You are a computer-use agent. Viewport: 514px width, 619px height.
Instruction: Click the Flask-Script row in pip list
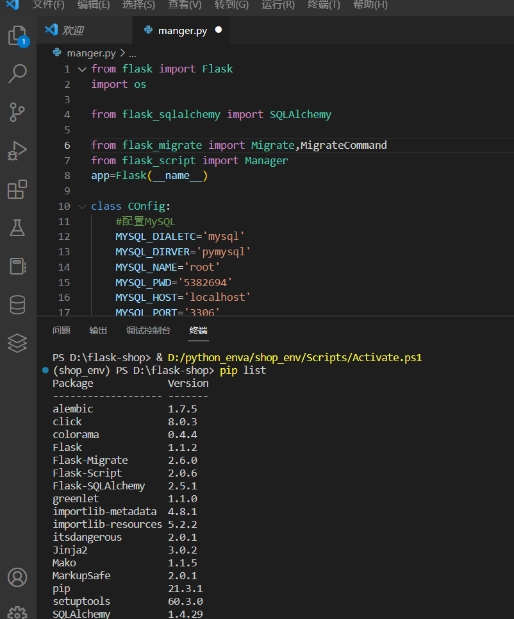point(125,473)
